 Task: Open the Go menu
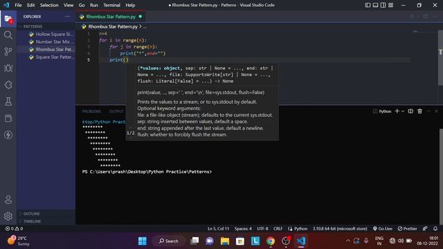click(82, 5)
